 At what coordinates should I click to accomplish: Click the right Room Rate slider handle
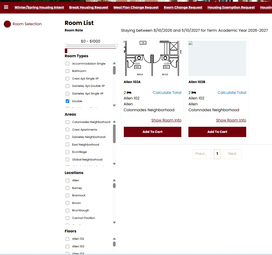116,45
